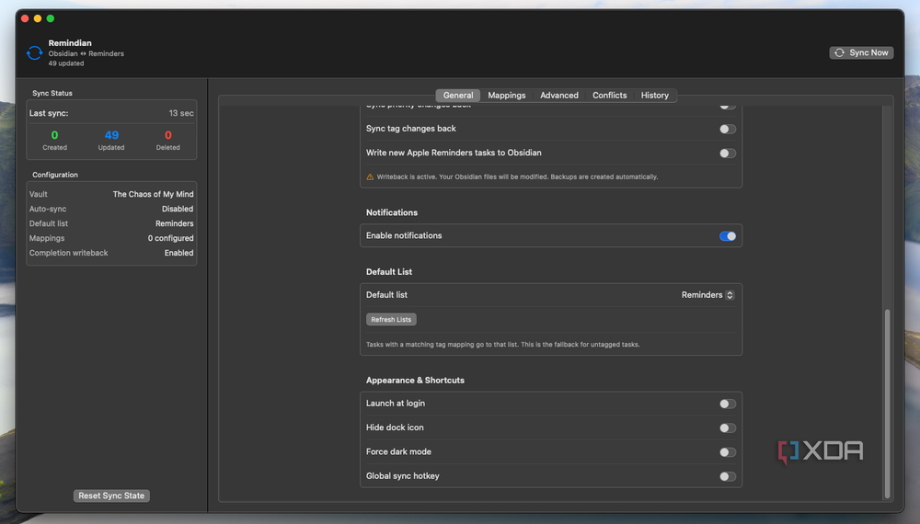Open the Default list Reminders dropdown
This screenshot has width=920, height=524.
click(x=707, y=295)
